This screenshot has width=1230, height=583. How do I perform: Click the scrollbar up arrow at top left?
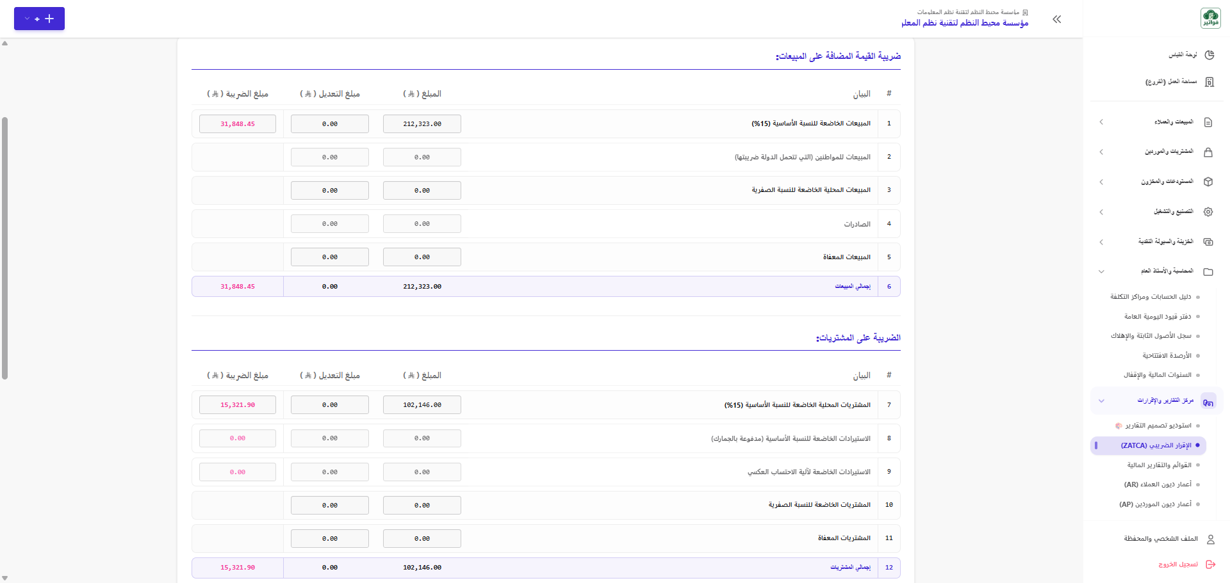tap(5, 44)
